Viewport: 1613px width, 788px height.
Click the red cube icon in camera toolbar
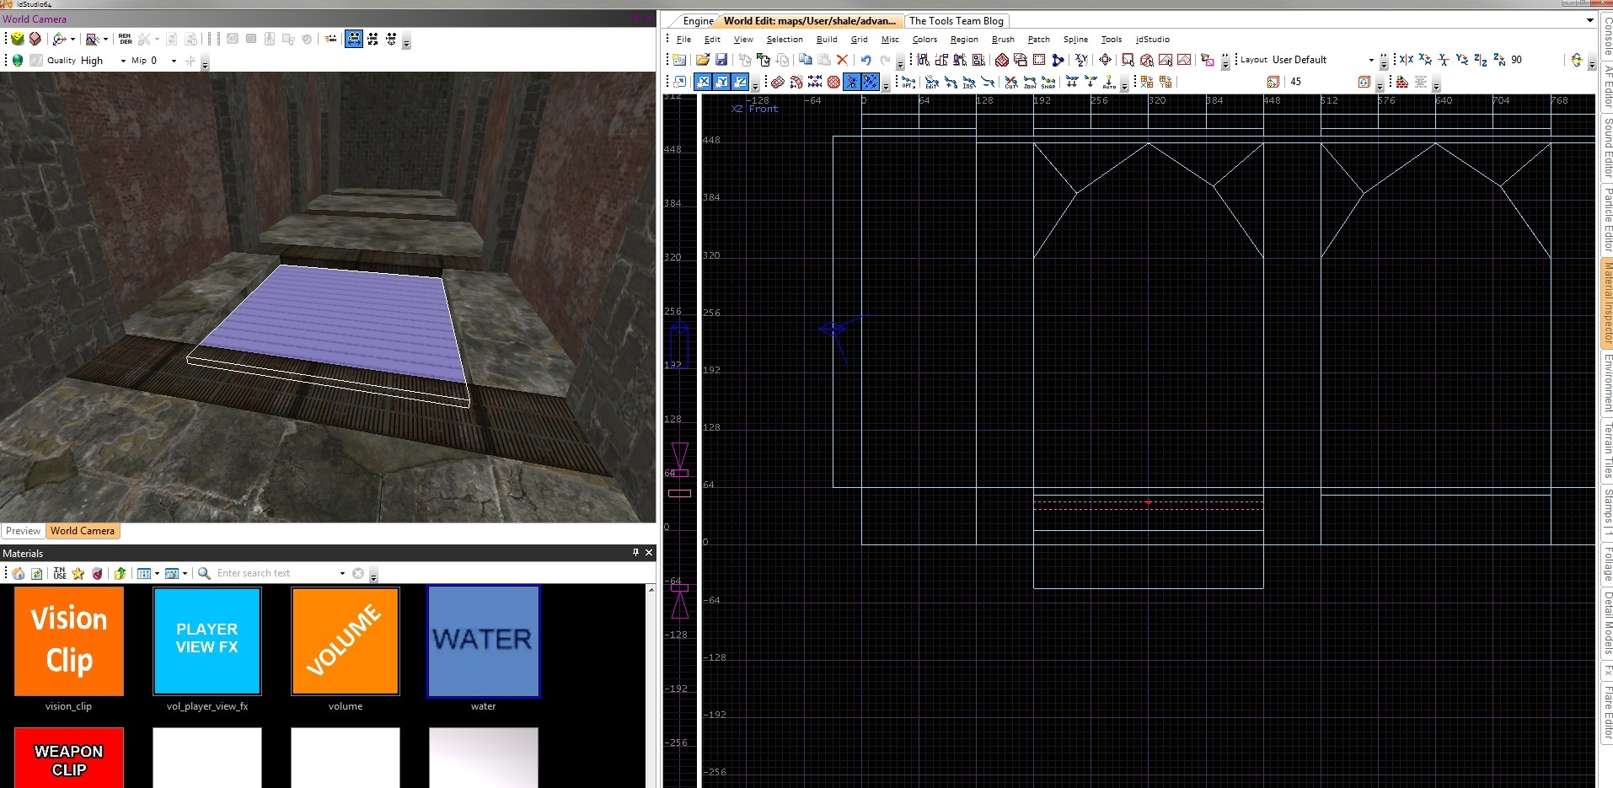point(35,39)
